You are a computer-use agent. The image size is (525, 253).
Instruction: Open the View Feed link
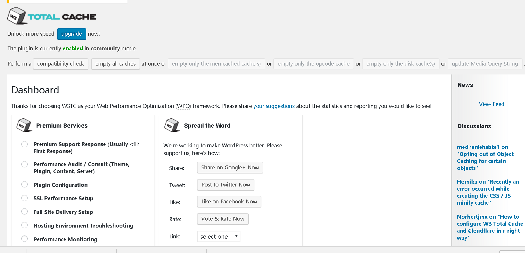pos(491,104)
